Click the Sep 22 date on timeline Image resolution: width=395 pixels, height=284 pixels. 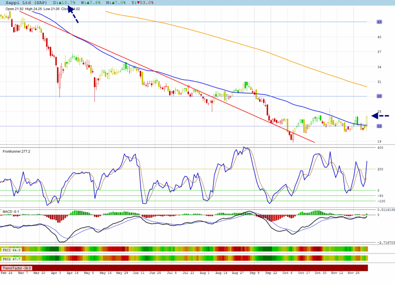point(273,273)
